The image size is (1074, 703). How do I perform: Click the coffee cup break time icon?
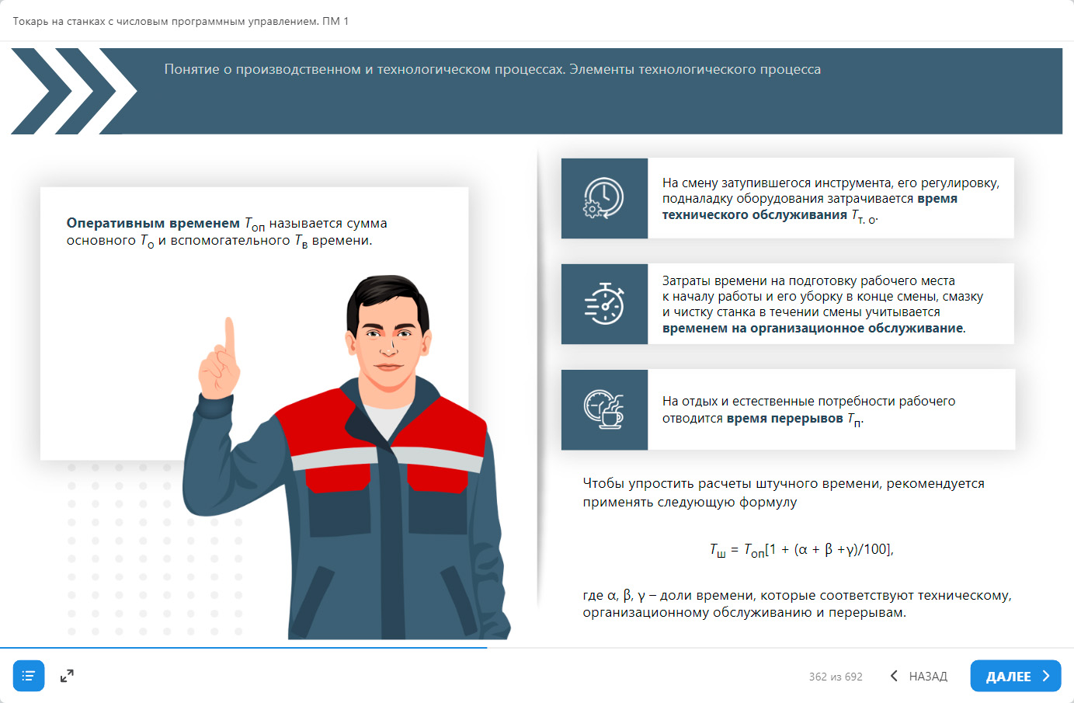604,409
